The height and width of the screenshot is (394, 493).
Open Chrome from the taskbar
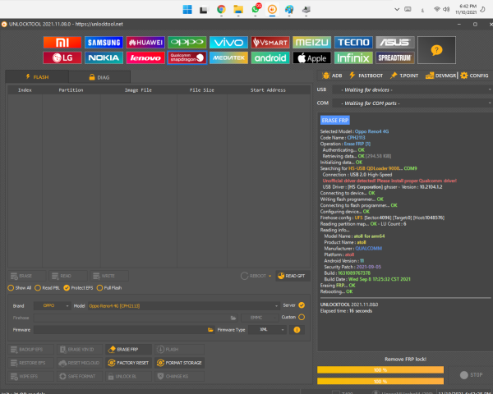point(221,9)
